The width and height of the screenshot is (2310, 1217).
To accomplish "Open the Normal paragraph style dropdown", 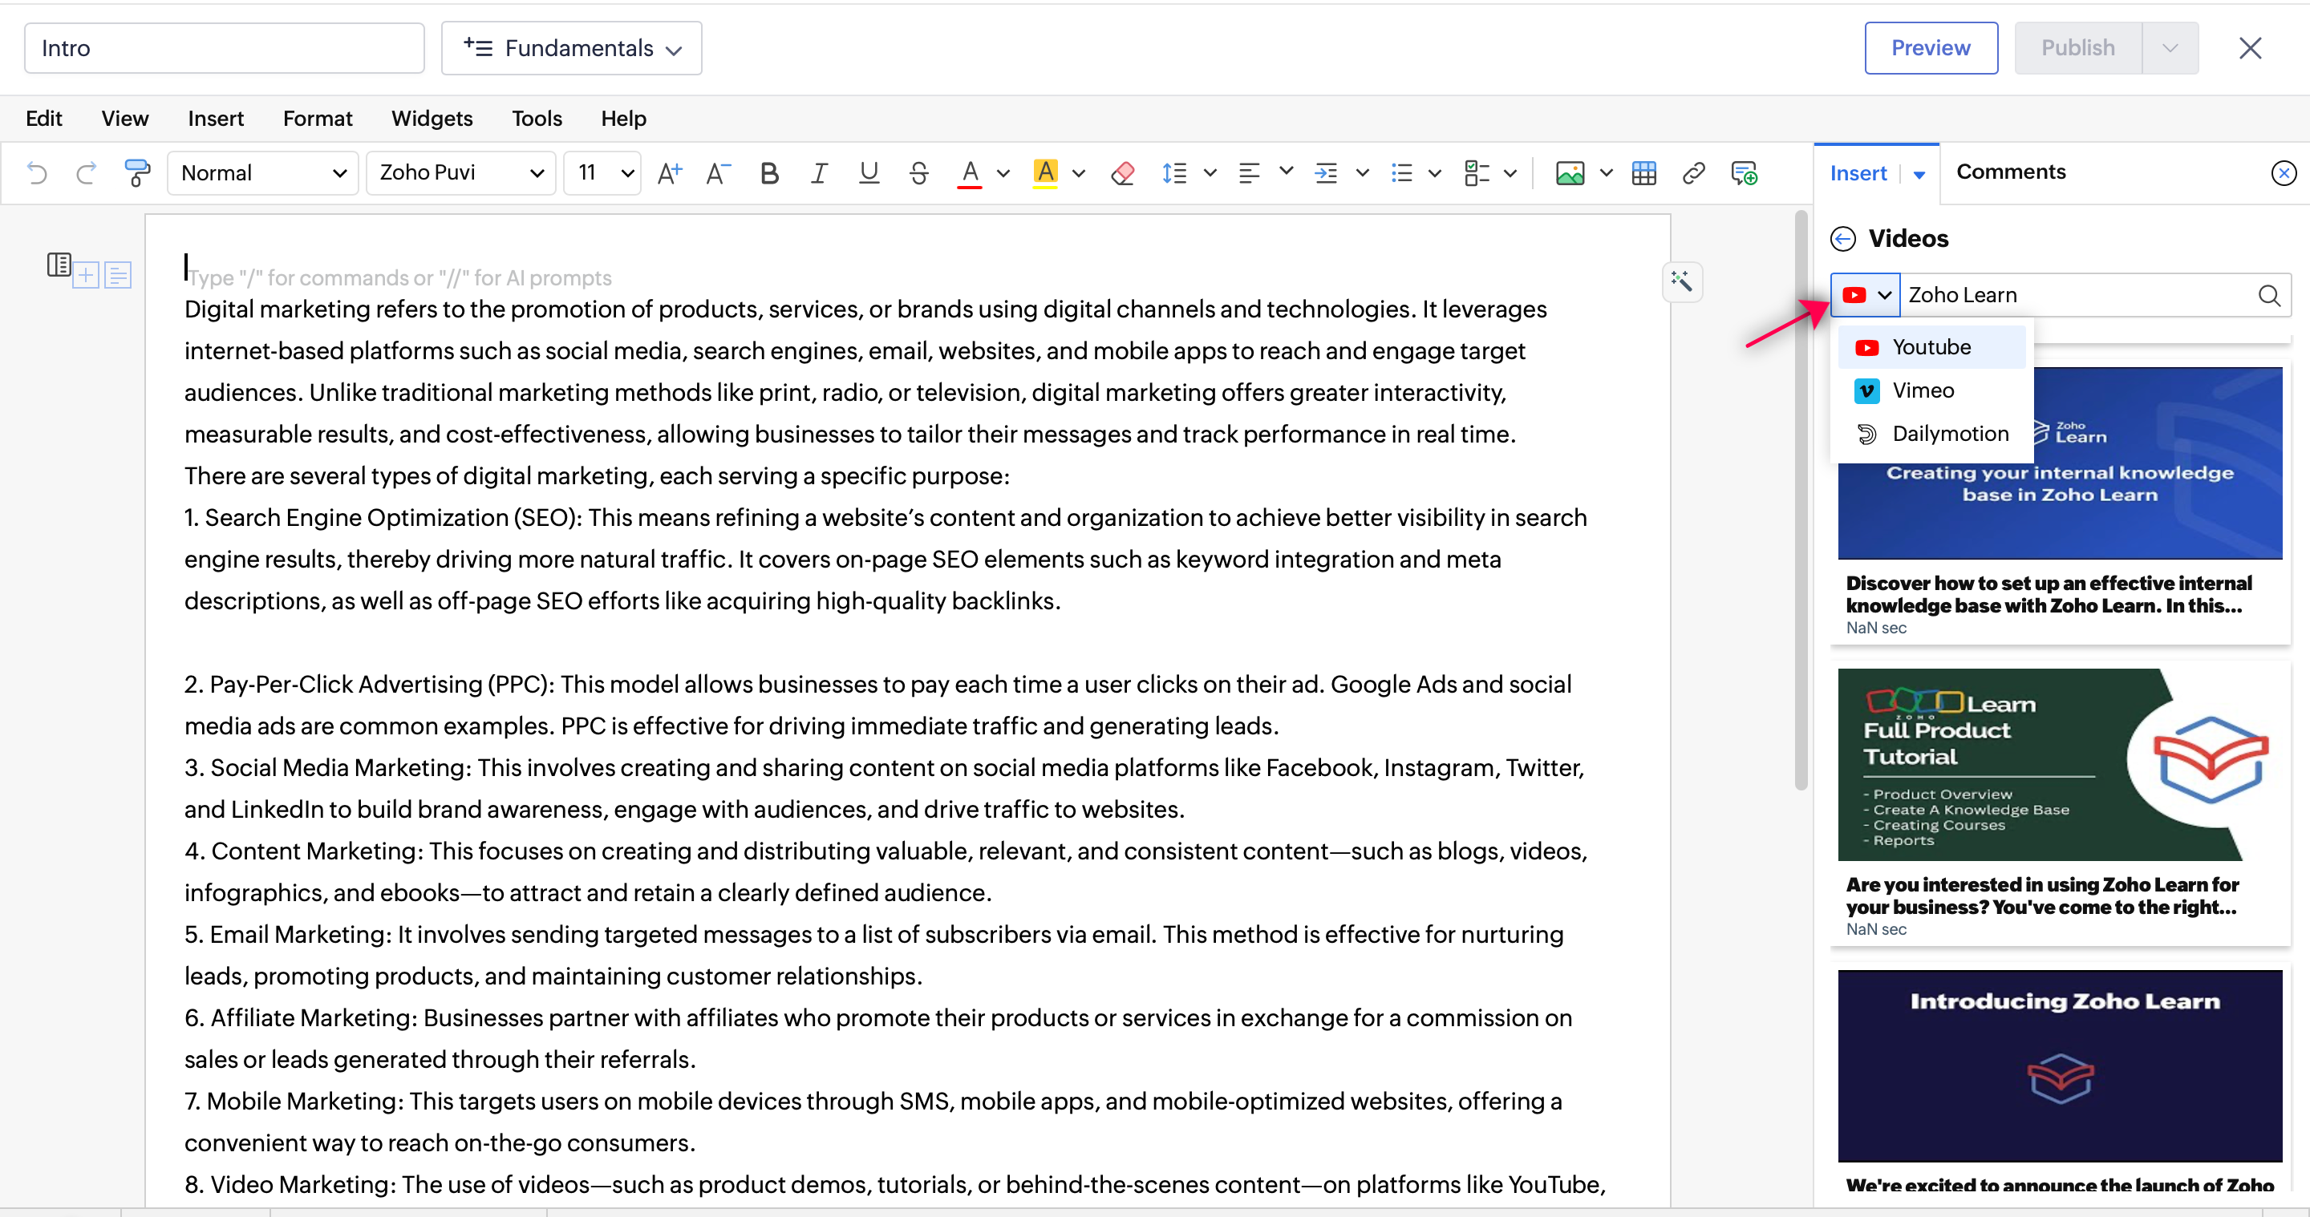I will (x=263, y=173).
